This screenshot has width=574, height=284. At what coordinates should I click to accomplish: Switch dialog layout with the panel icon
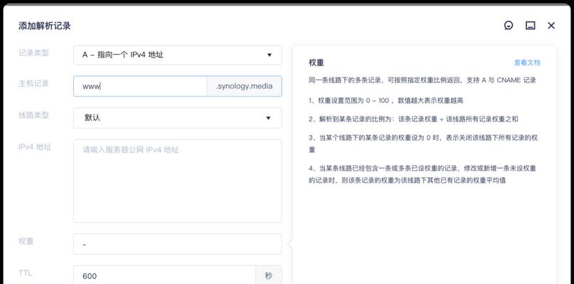pyautogui.click(x=530, y=26)
